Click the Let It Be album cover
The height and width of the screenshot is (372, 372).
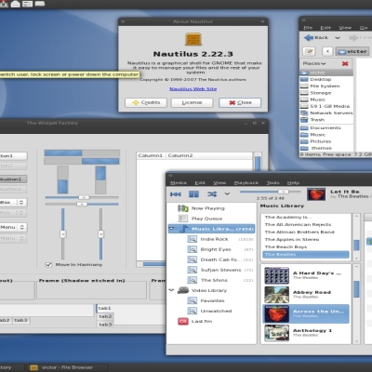click(316, 194)
